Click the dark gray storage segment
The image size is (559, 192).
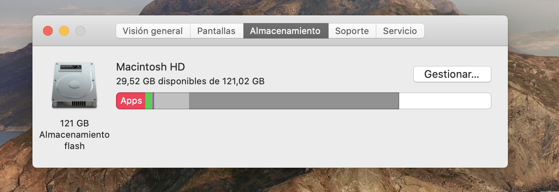[294, 101]
